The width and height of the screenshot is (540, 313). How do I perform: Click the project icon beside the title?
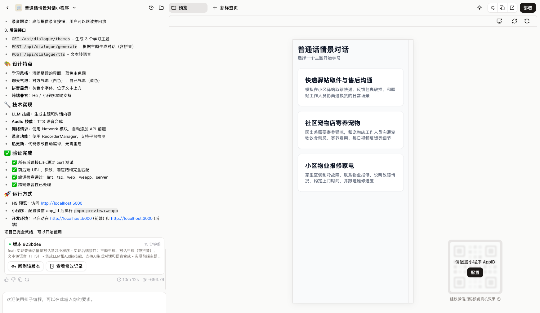(x=19, y=8)
